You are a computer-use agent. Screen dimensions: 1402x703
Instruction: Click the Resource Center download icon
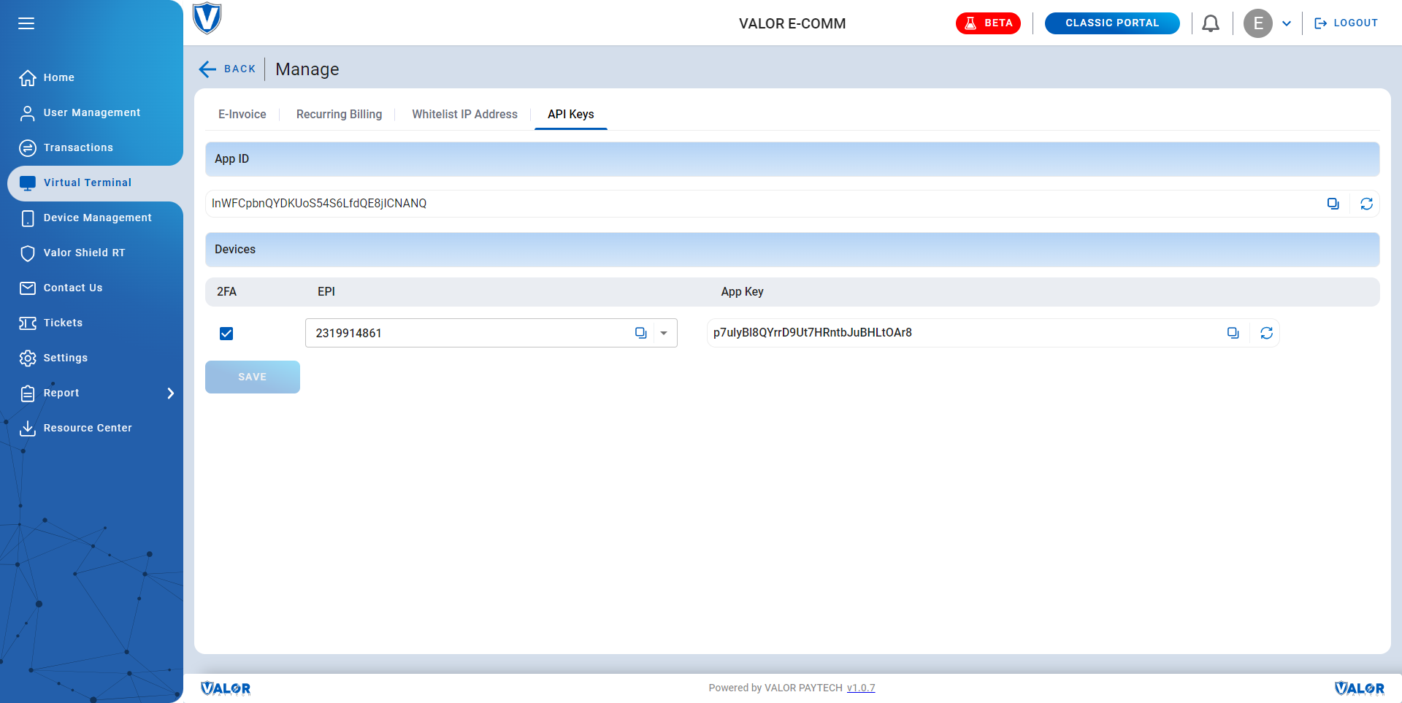pyautogui.click(x=28, y=428)
